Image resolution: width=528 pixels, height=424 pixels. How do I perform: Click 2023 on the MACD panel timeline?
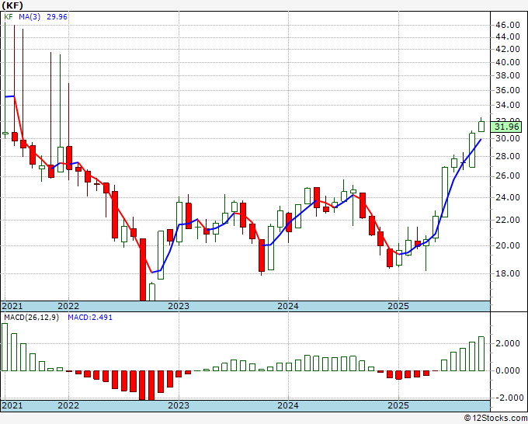tap(179, 405)
